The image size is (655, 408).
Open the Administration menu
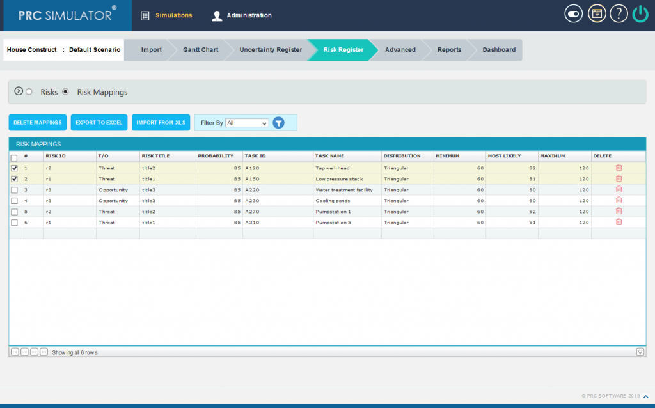pyautogui.click(x=249, y=15)
